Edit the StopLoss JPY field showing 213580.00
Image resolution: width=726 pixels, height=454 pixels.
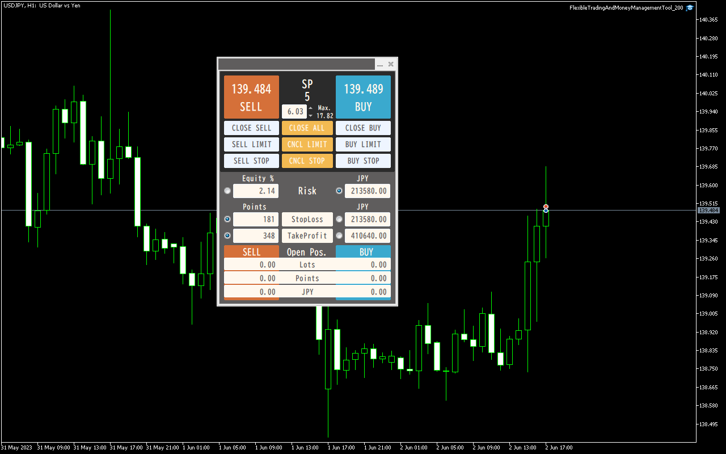click(x=368, y=219)
